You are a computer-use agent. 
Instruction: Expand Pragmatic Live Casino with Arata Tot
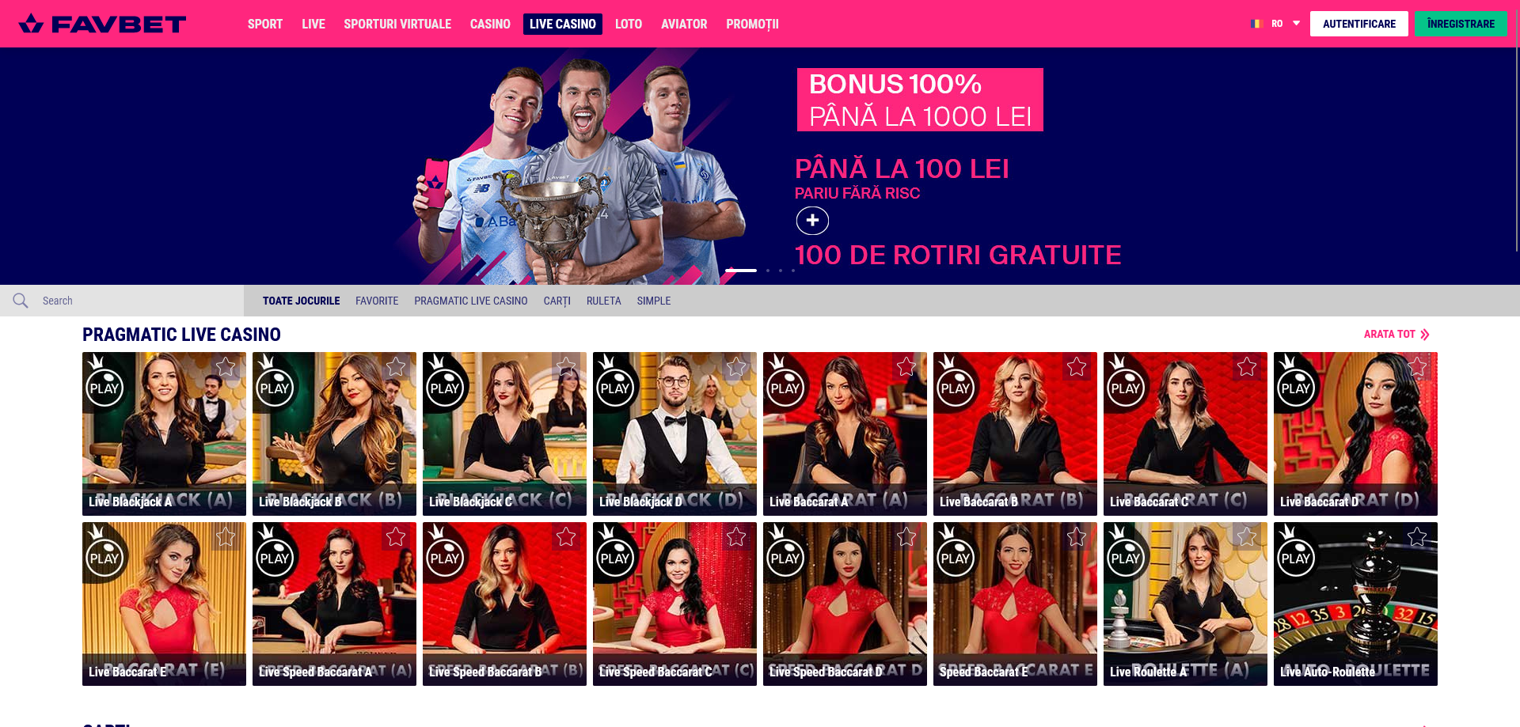(x=1396, y=335)
